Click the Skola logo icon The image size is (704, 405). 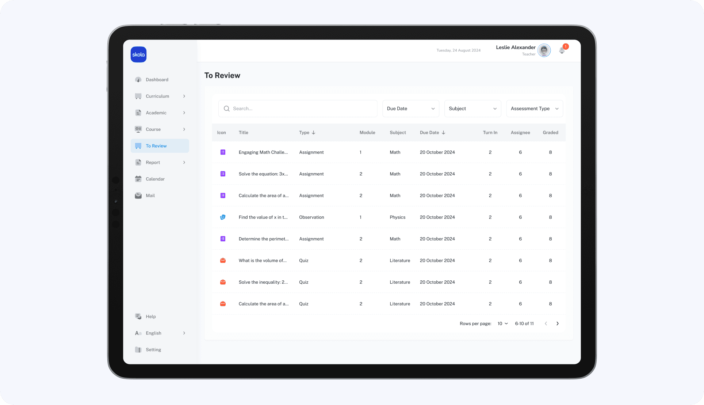click(138, 54)
